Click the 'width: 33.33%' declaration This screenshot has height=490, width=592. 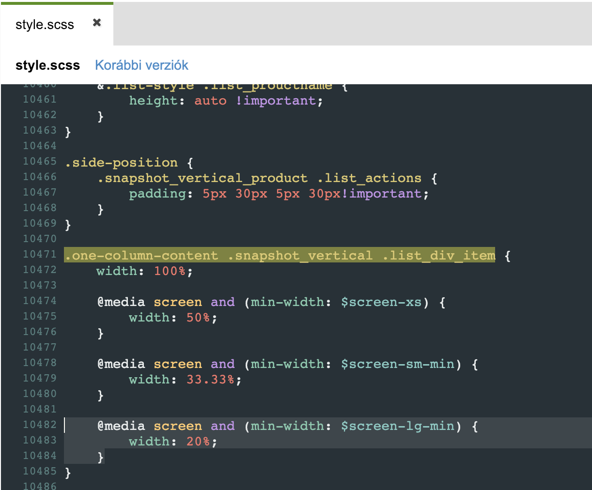[186, 380]
